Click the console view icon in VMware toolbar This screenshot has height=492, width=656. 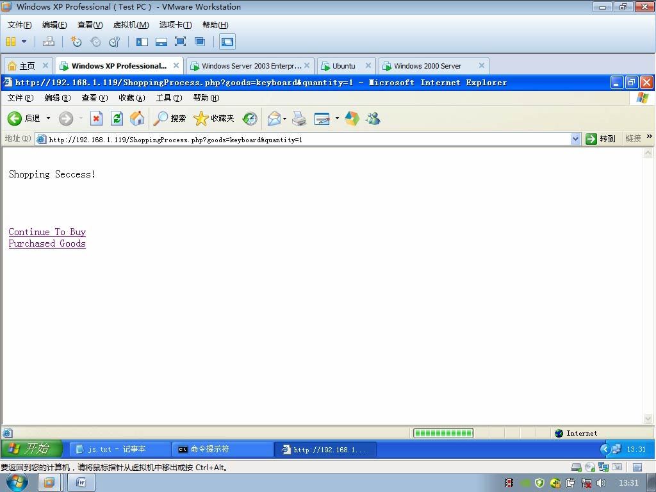[227, 42]
